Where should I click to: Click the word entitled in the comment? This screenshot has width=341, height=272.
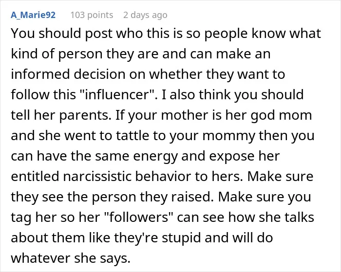point(35,176)
